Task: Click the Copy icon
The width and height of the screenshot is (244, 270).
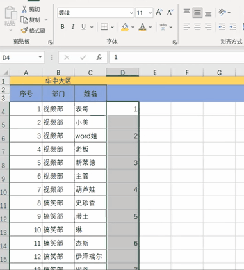Action: pyautogui.click(x=24, y=20)
